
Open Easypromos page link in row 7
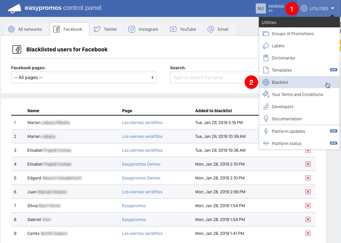134,206
